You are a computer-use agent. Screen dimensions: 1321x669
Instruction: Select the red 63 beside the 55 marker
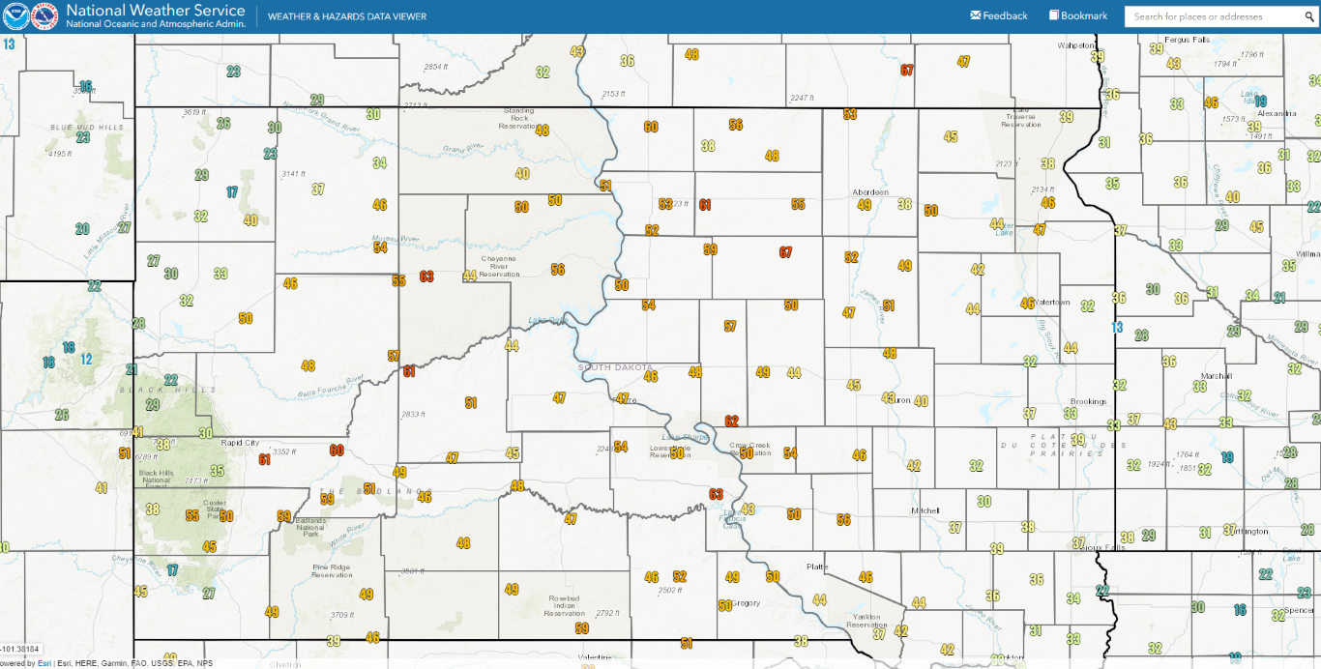[426, 276]
